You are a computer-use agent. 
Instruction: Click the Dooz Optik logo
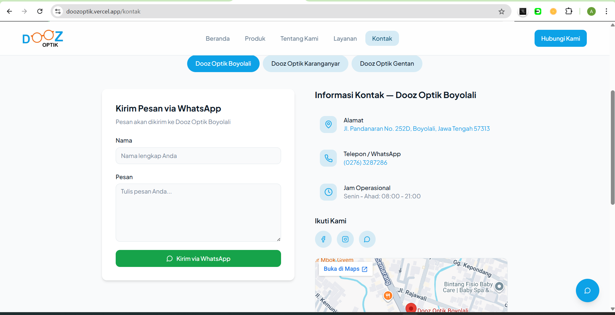(42, 38)
